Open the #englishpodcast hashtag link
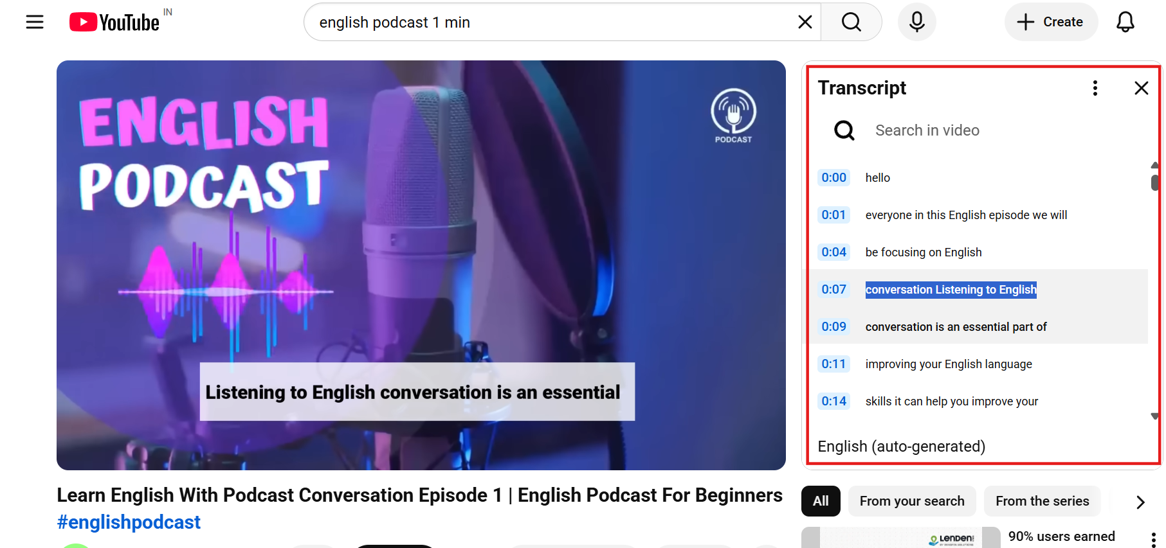The height and width of the screenshot is (548, 1166). pos(129,522)
